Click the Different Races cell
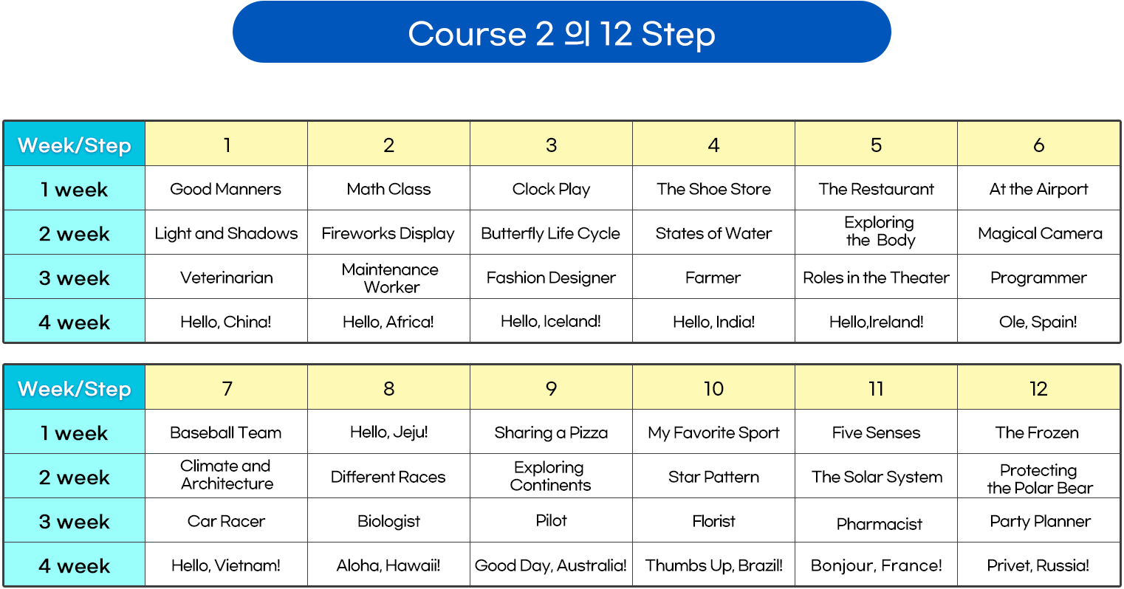1124x589 pixels. (x=388, y=477)
